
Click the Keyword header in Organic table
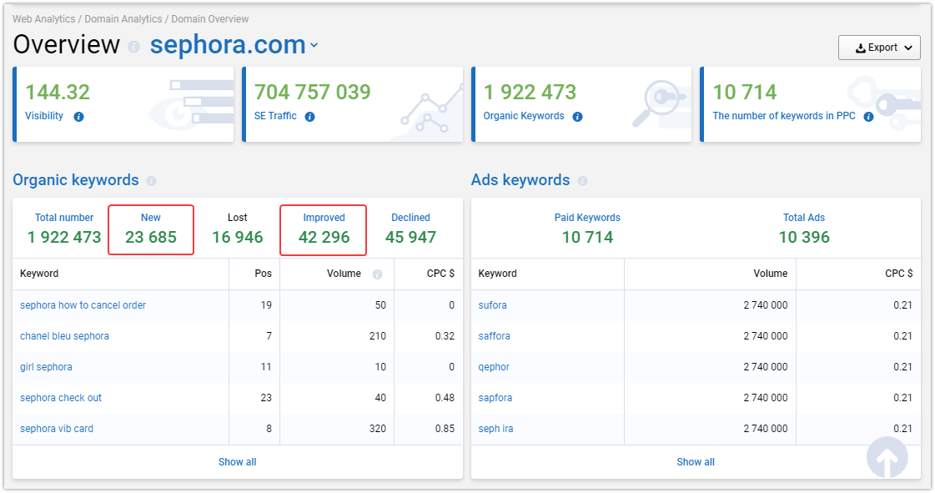[39, 274]
